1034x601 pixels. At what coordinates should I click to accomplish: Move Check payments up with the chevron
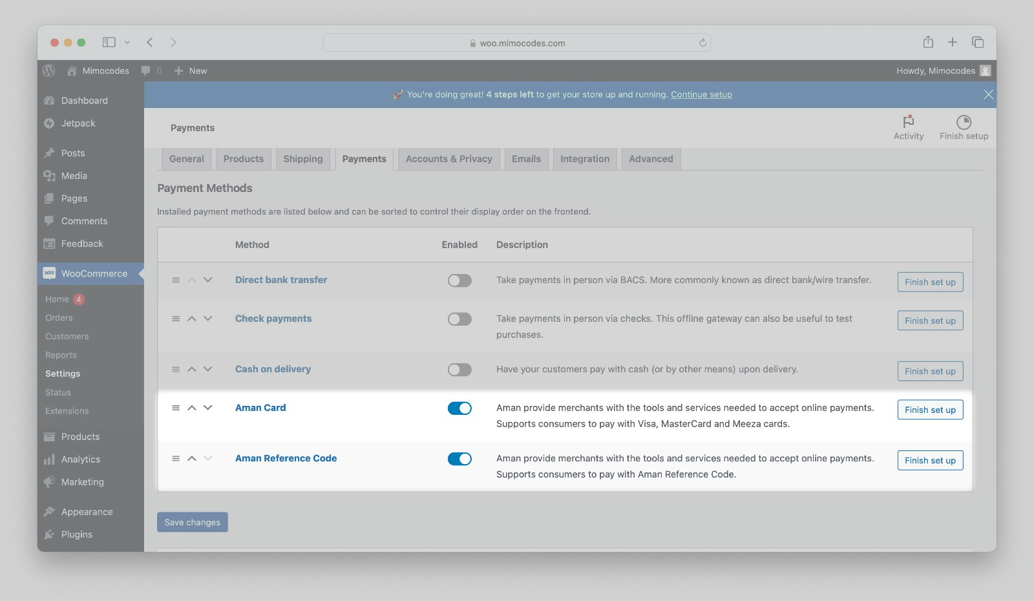point(192,319)
